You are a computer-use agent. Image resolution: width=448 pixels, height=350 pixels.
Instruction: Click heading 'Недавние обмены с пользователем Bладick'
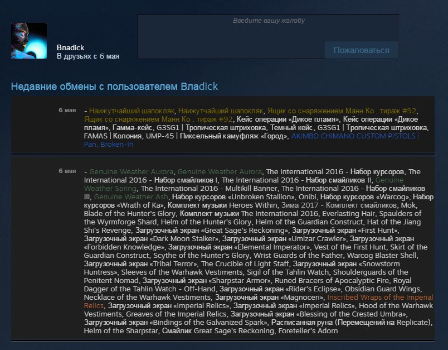click(114, 86)
